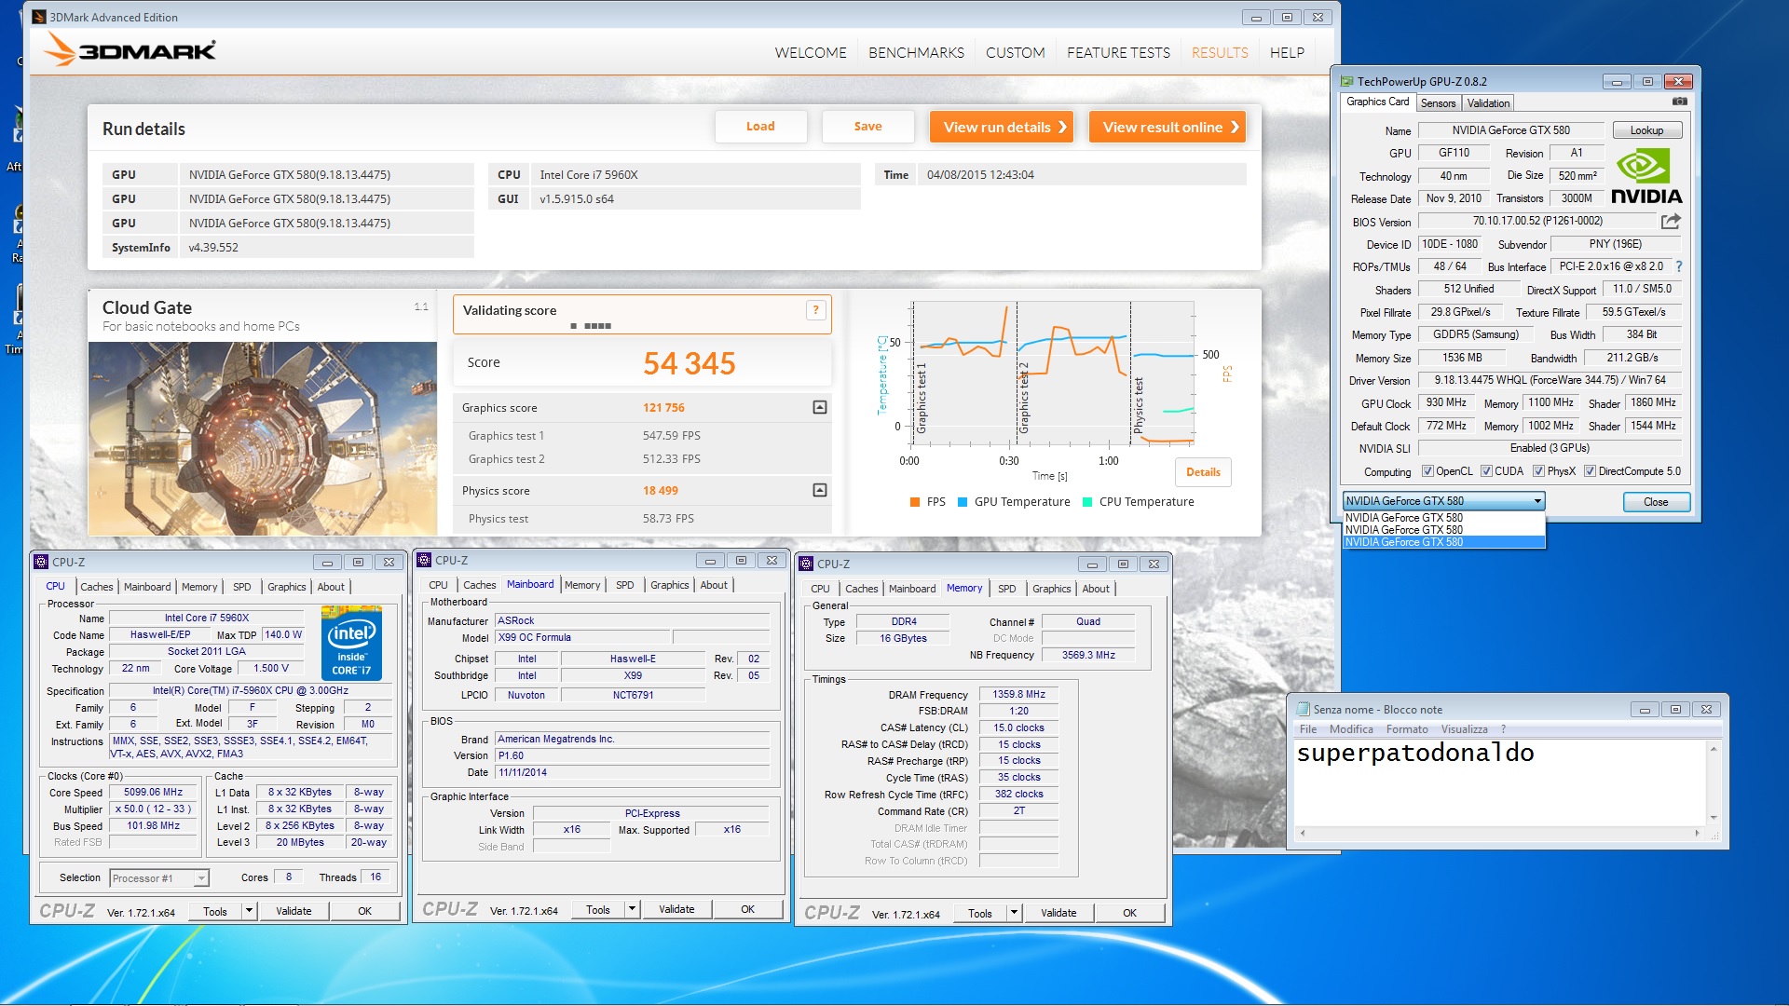This screenshot has height=1006, width=1789.
Task: Click the CPU-Z Mainboard window title icon
Action: pyautogui.click(x=425, y=560)
